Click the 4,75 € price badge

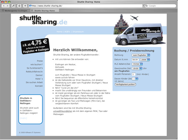35,46
